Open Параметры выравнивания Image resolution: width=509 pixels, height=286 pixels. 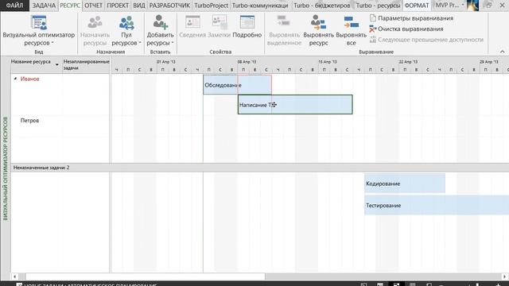(412, 18)
